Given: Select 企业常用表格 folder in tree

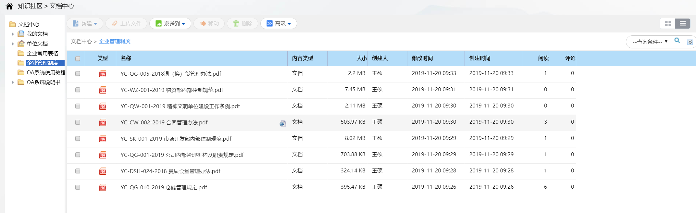Looking at the screenshot, I should click(x=42, y=53).
